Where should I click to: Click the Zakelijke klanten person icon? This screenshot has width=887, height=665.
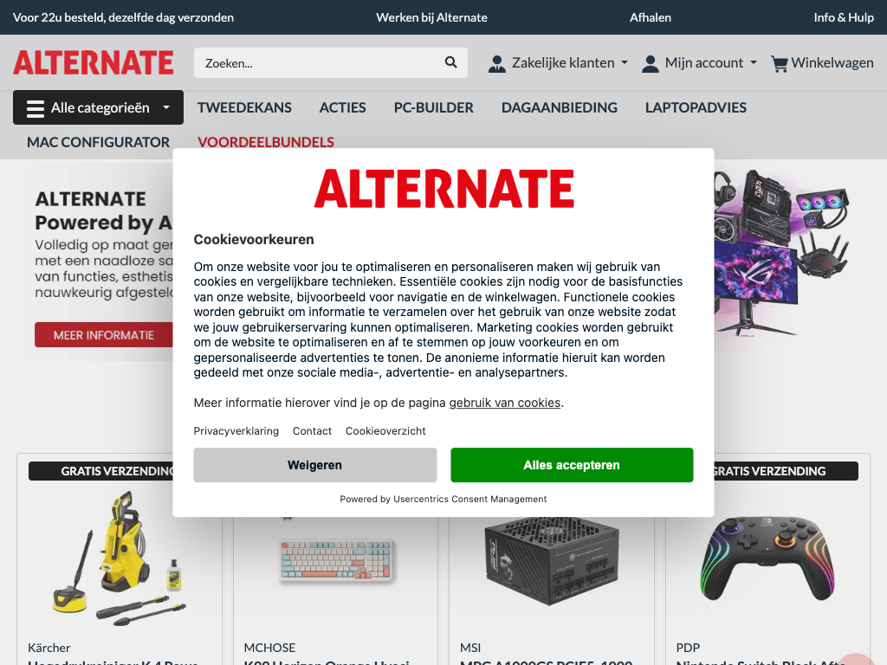point(496,63)
